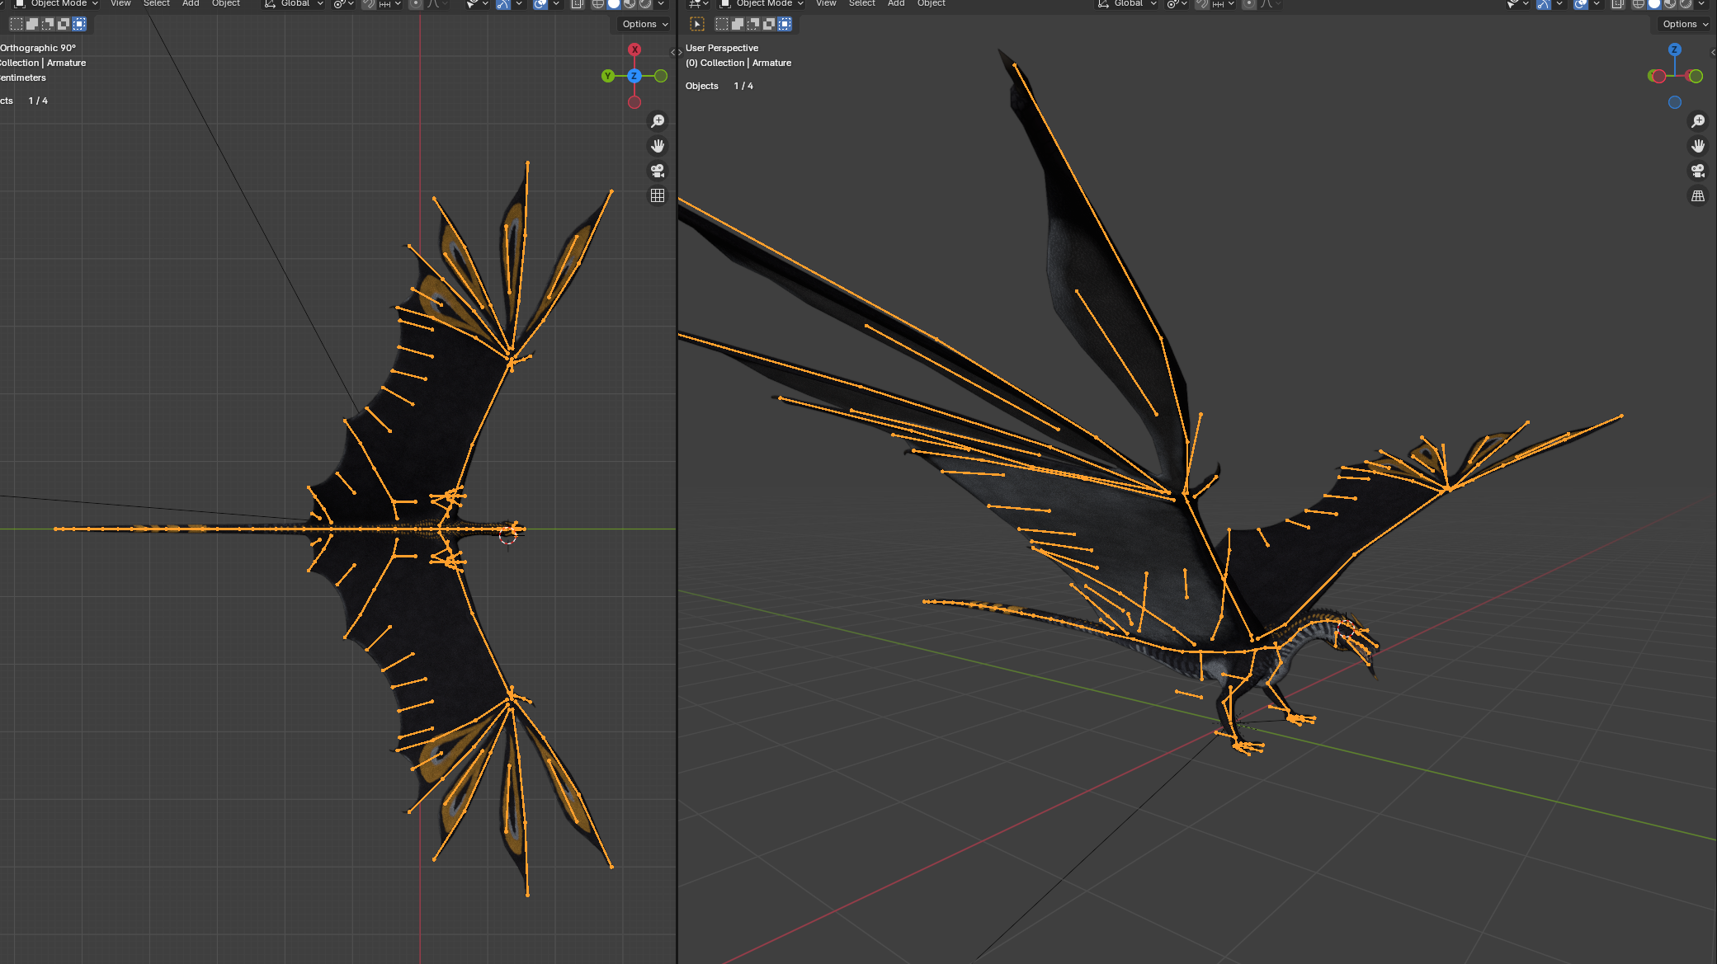Select the Select Box mode icon in left header
The height and width of the screenshot is (964, 1717).
pos(17,24)
